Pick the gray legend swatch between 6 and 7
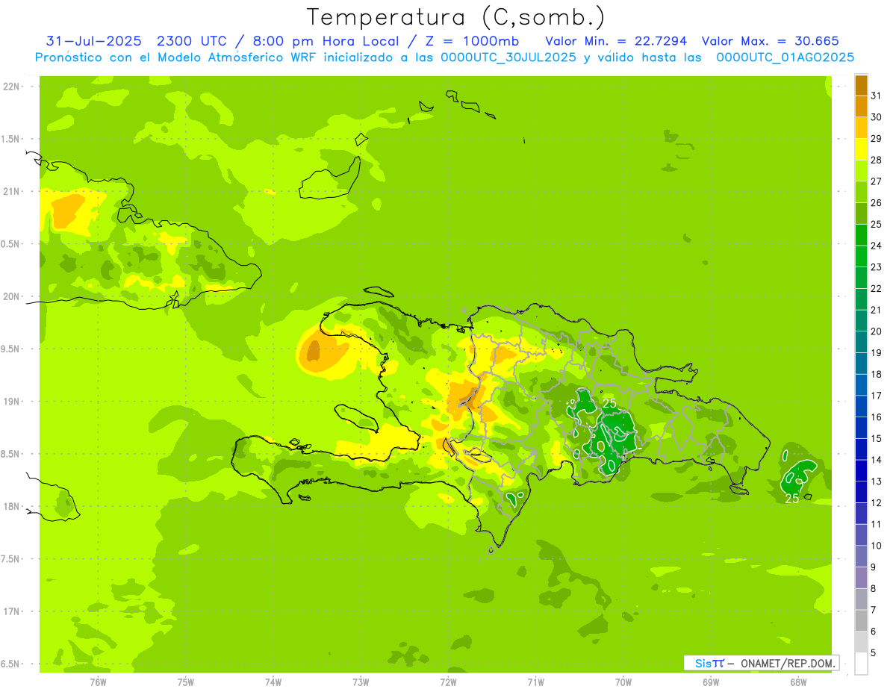896x692 pixels. click(x=861, y=620)
